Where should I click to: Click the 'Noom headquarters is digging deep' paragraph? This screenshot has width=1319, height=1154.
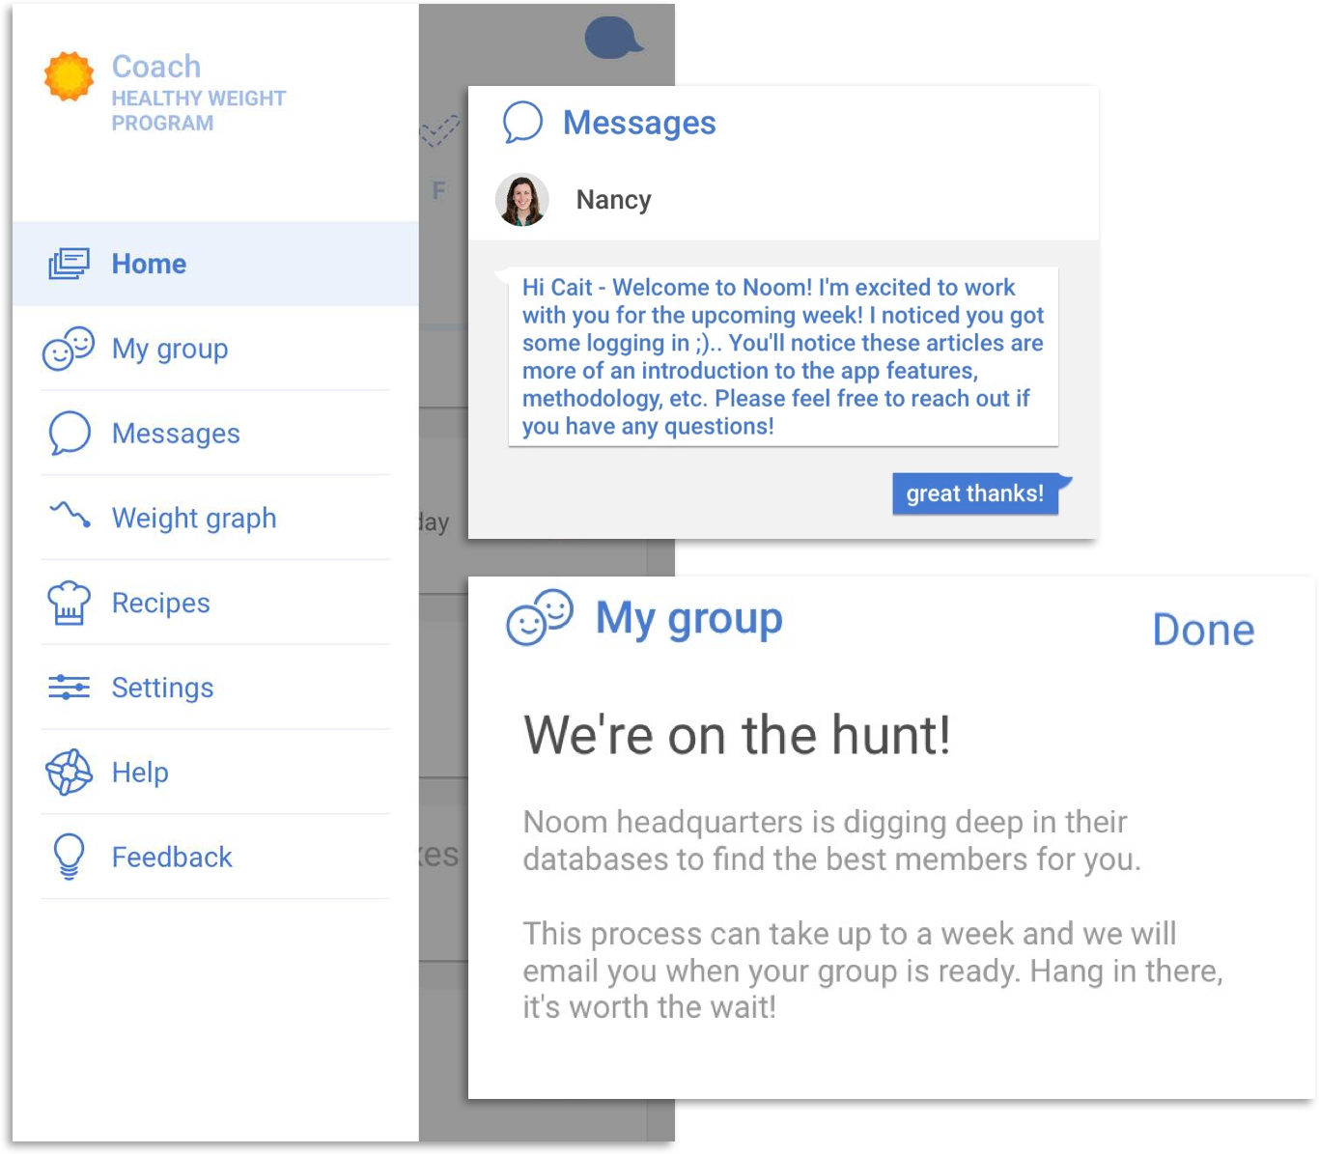click(831, 840)
